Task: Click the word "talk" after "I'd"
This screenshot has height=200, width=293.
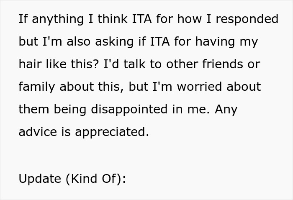Action: click(134, 64)
